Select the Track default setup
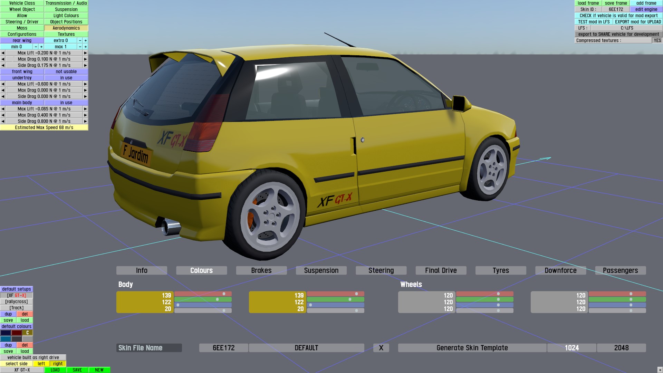This screenshot has height=373, width=663. [x=17, y=308]
